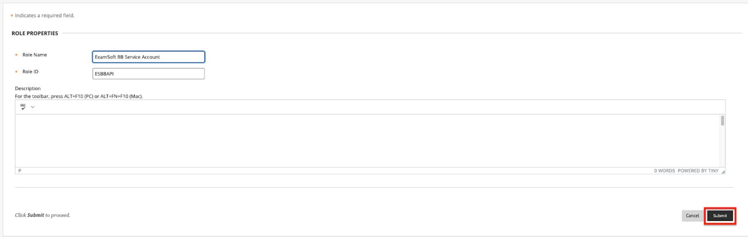Screen dimensions: 748x237
Task: Submit the new role form
Action: [720, 216]
